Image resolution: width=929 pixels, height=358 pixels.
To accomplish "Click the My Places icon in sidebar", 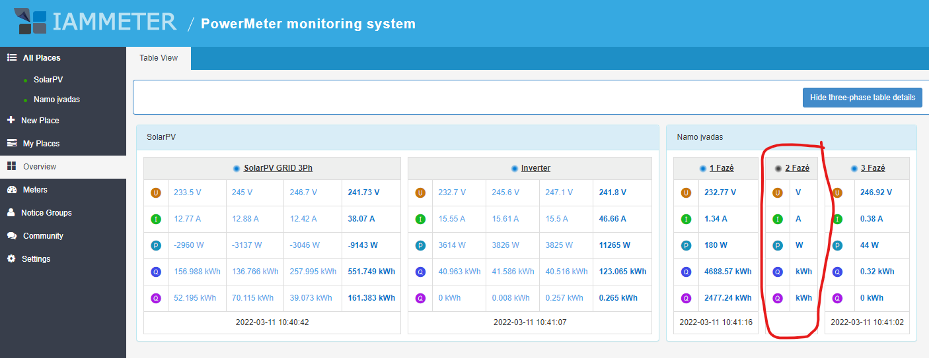I will click(x=11, y=143).
